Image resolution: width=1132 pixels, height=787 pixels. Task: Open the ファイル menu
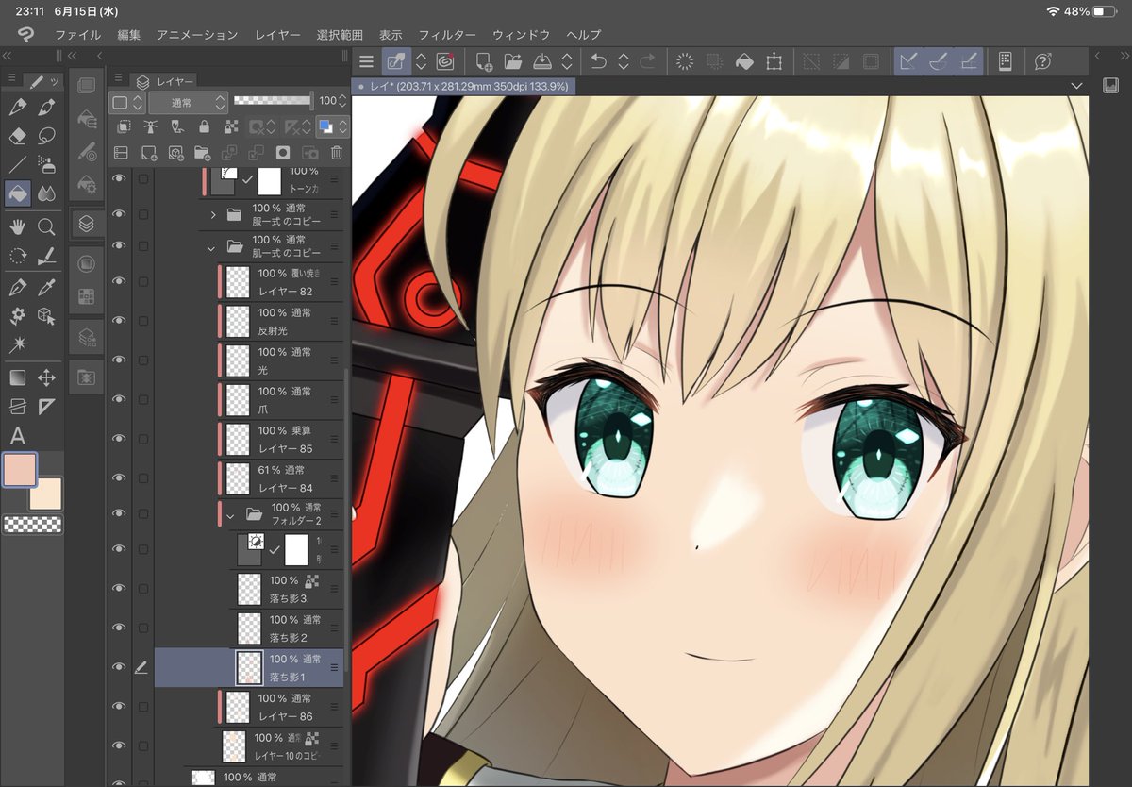click(x=77, y=35)
